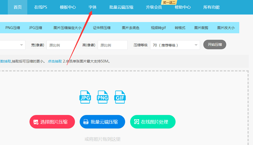This screenshot has height=145, width=253.
Task: Follow the 点击抽取 link
Action: click(54, 61)
